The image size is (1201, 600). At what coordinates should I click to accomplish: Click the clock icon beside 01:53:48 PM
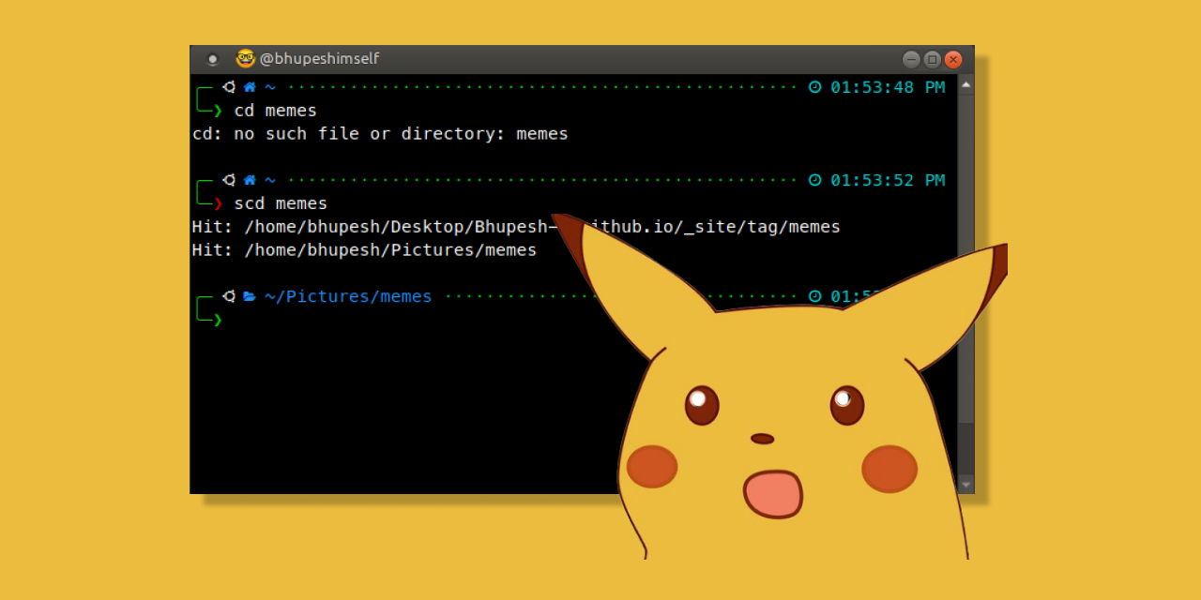(814, 87)
